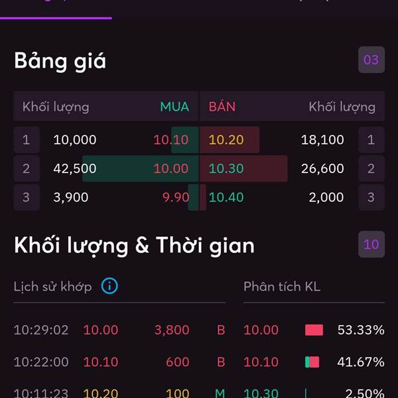The image size is (398, 398).
Task: Select sell price 10.20 in row 1
Action: click(x=226, y=140)
